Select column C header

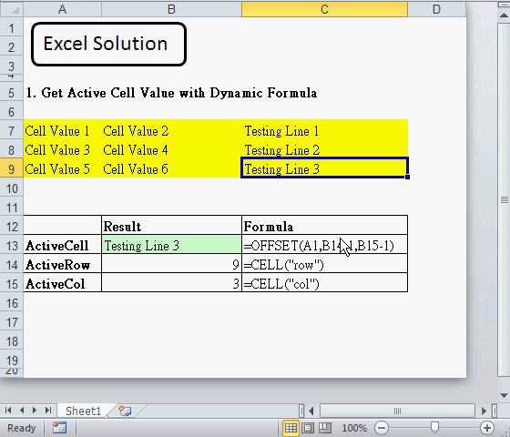click(324, 9)
